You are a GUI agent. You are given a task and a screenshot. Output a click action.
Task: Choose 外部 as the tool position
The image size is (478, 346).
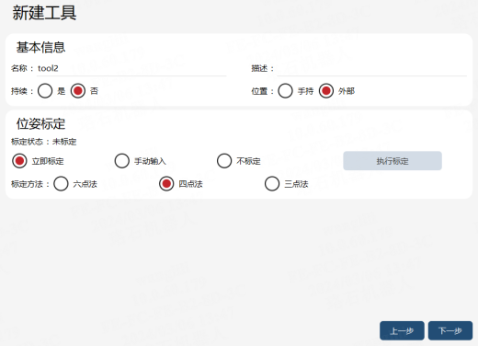326,91
